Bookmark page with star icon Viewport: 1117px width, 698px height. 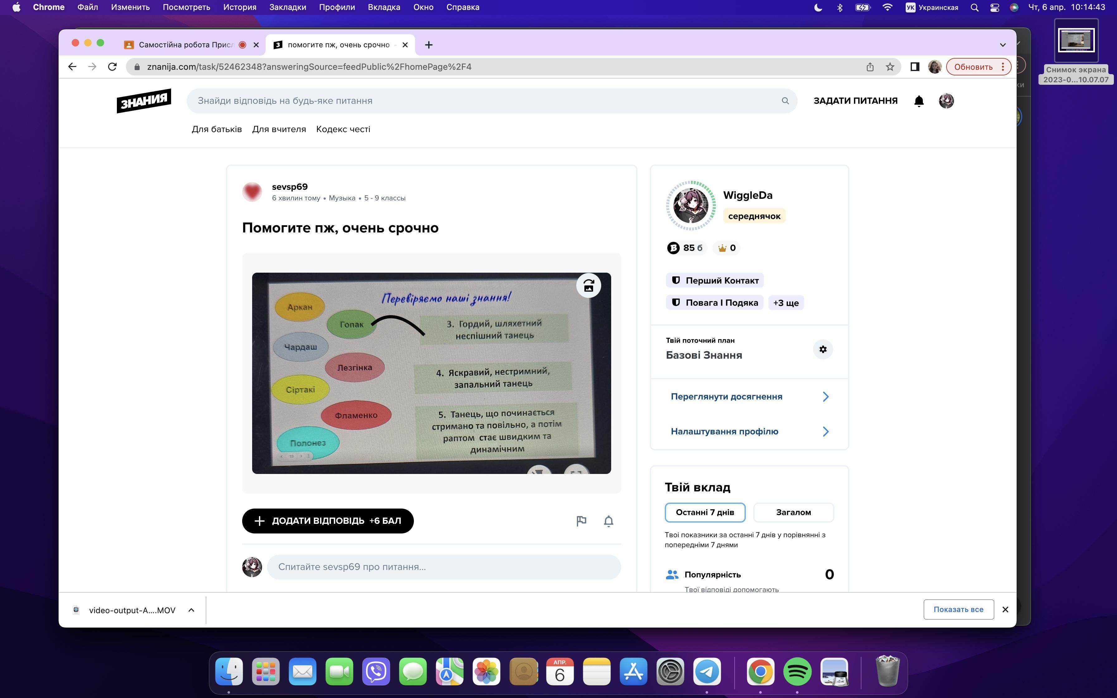coord(890,67)
